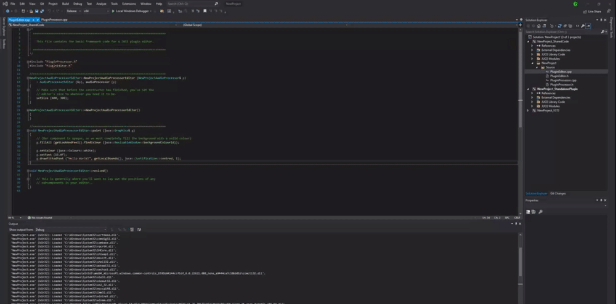The height and width of the screenshot is (304, 616).
Task: Click the Solution Explorer search magnifier icon
Action: [x=602, y=32]
